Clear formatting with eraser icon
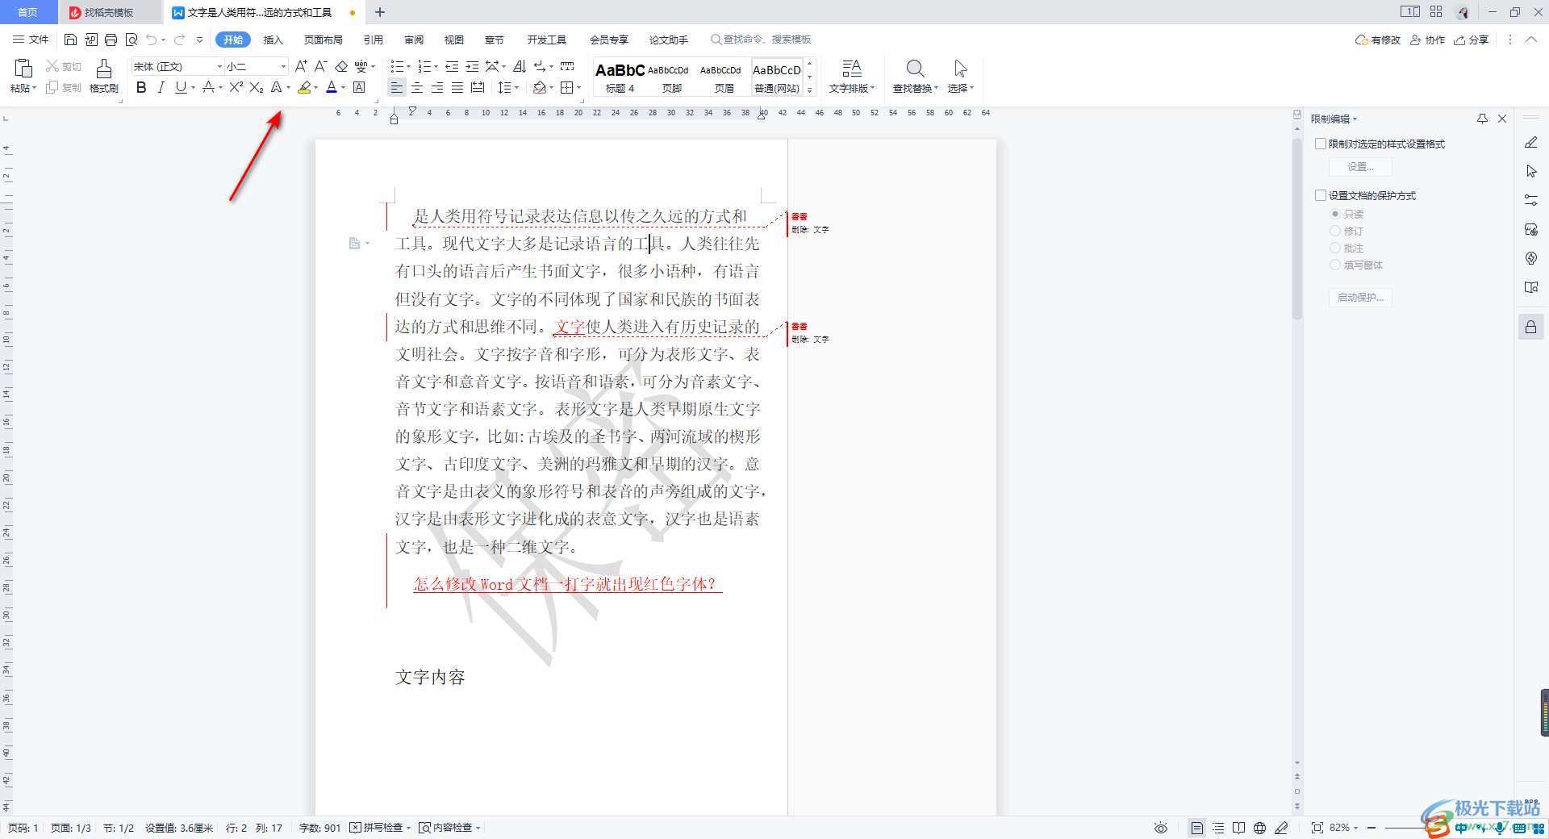1549x839 pixels. pyautogui.click(x=341, y=66)
